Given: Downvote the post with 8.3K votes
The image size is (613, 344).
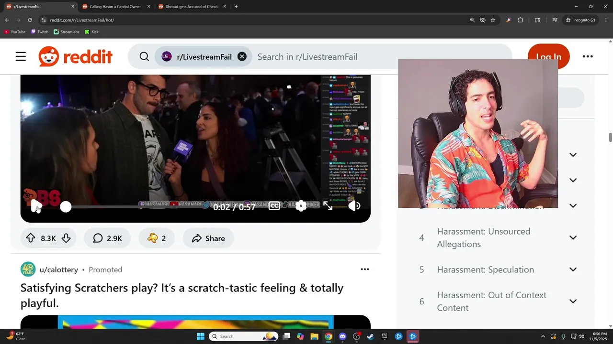Looking at the screenshot, I should click(66, 238).
